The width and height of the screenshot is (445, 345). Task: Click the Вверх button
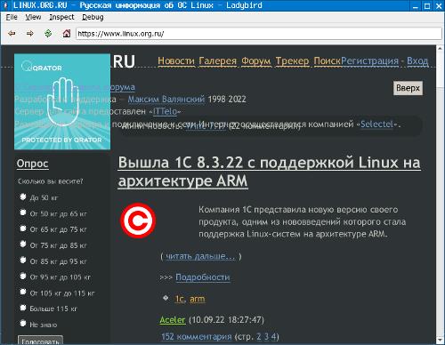(x=408, y=88)
